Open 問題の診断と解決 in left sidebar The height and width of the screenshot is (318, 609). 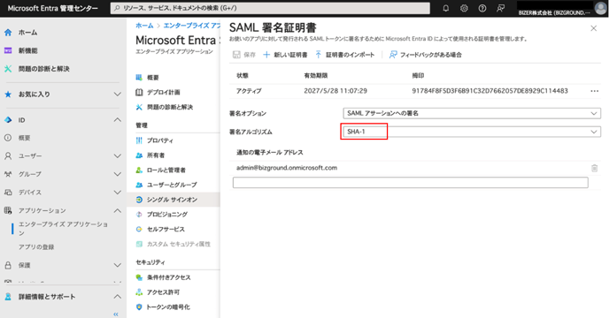coord(44,69)
